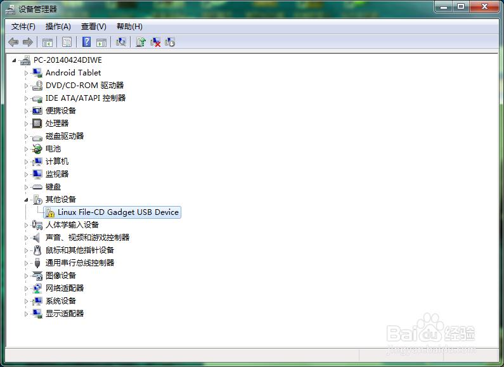The width and height of the screenshot is (504, 367).
Task: Click the Forward arrow in toolbar
Action: point(28,42)
